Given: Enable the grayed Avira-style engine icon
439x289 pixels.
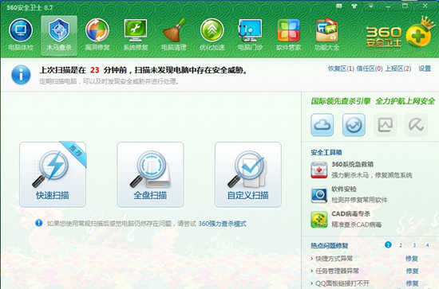Looking at the screenshot, I should (417, 125).
